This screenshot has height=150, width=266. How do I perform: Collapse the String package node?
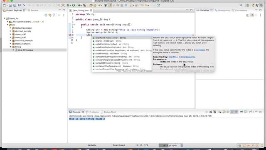[x=10, y=47]
